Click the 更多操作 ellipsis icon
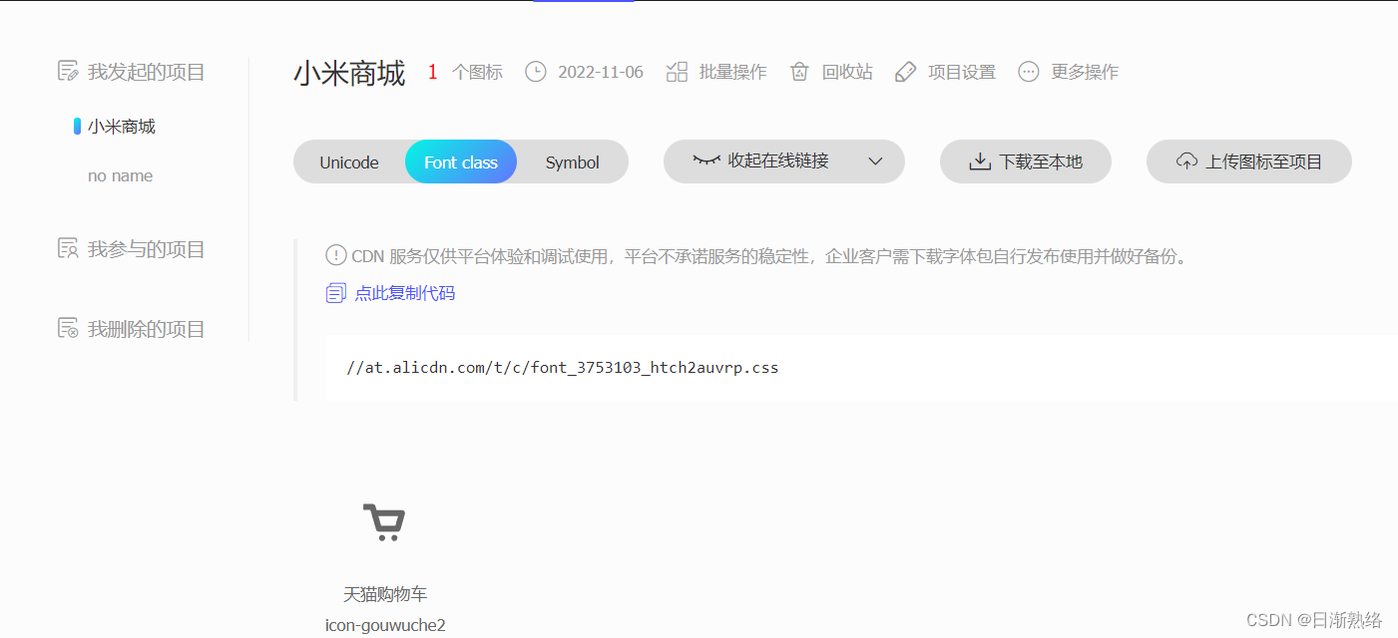Image resolution: width=1398 pixels, height=638 pixels. coord(1029,72)
